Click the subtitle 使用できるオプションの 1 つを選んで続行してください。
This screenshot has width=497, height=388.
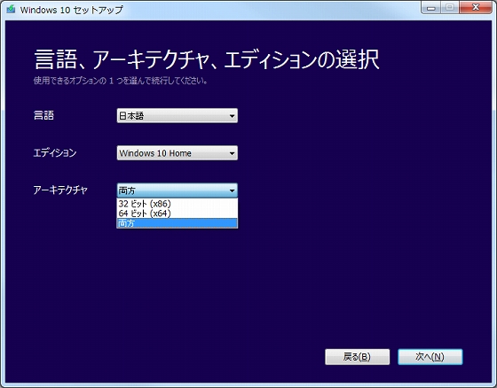tap(121, 81)
